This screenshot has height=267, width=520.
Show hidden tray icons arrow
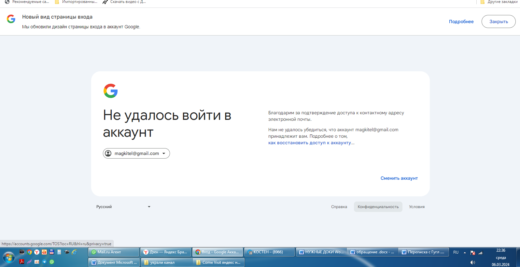click(465, 253)
